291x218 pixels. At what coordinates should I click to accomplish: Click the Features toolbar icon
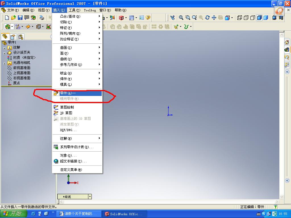(x=8, y=27)
